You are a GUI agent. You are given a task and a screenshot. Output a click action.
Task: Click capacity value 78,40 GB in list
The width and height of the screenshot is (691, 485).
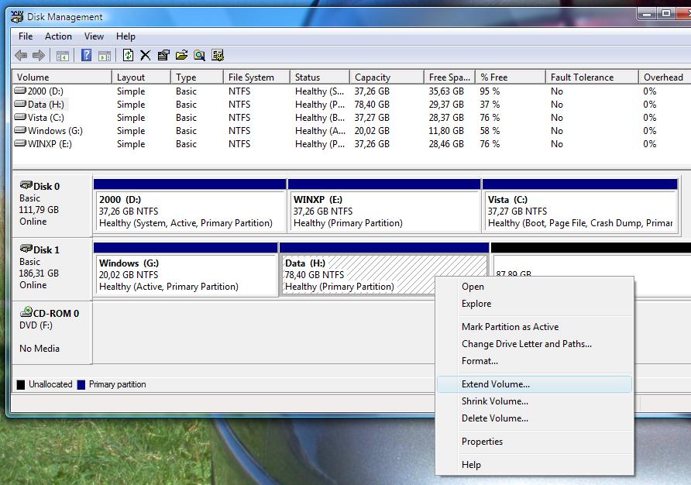coord(372,105)
